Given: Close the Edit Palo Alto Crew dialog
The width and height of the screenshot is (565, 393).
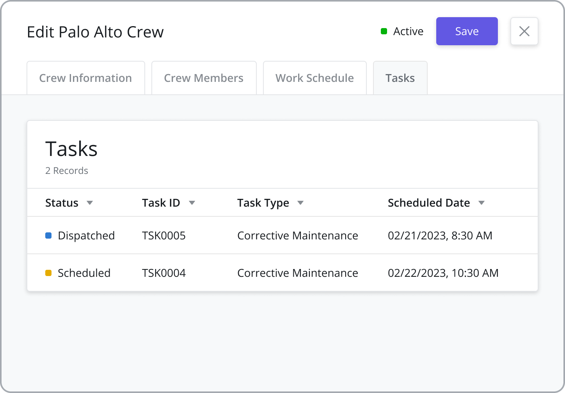Looking at the screenshot, I should [x=524, y=31].
